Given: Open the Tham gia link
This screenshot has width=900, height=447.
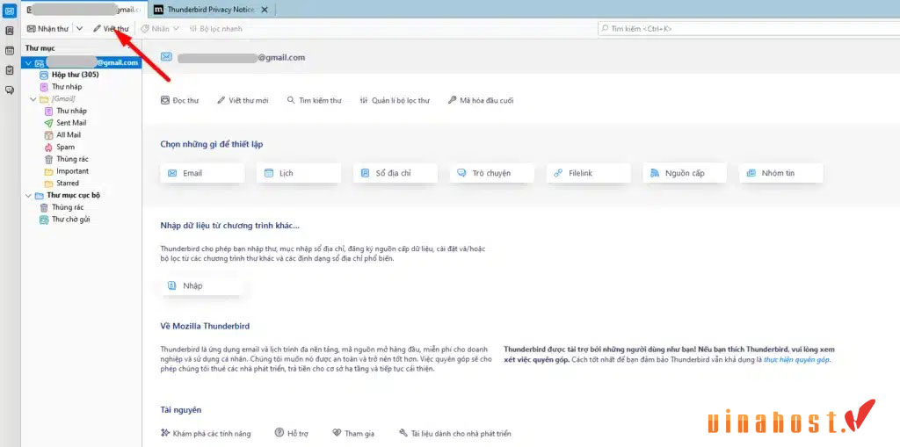Looking at the screenshot, I should [x=353, y=434].
